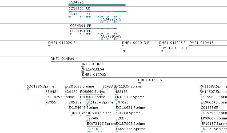Select the DME1-010D02 clone label
The image size is (227, 133).
pos(94,75)
